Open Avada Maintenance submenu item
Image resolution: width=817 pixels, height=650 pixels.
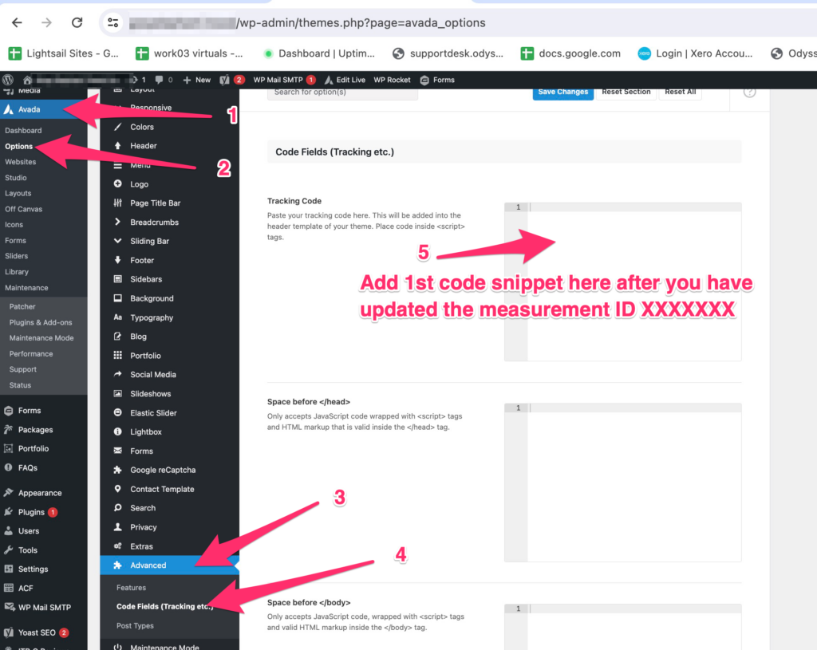(26, 287)
